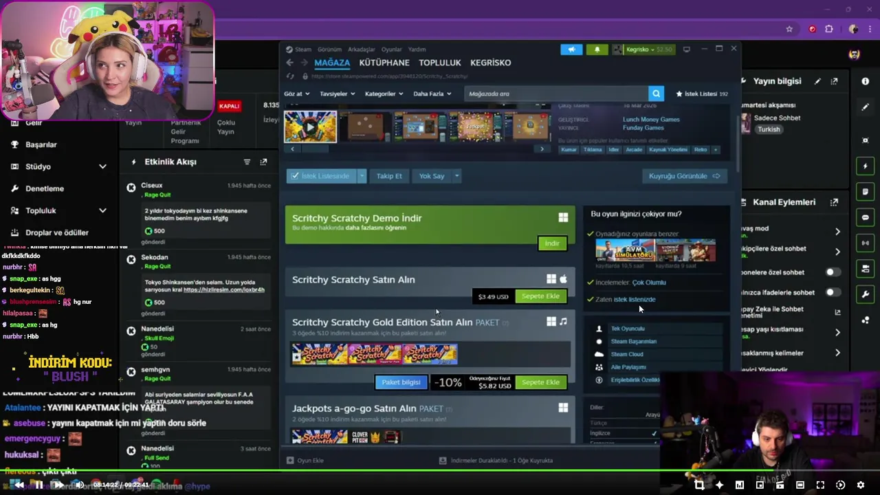
Task: Click Kuyruğu Görüntüle button
Action: pos(684,176)
